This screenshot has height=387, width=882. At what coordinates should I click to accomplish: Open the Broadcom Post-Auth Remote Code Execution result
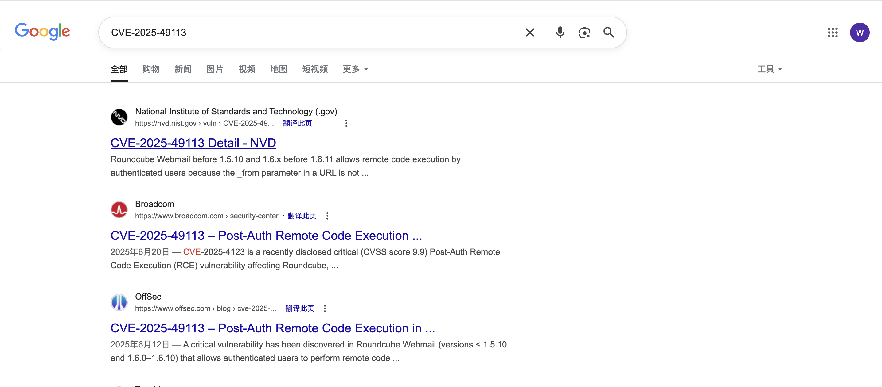click(266, 236)
